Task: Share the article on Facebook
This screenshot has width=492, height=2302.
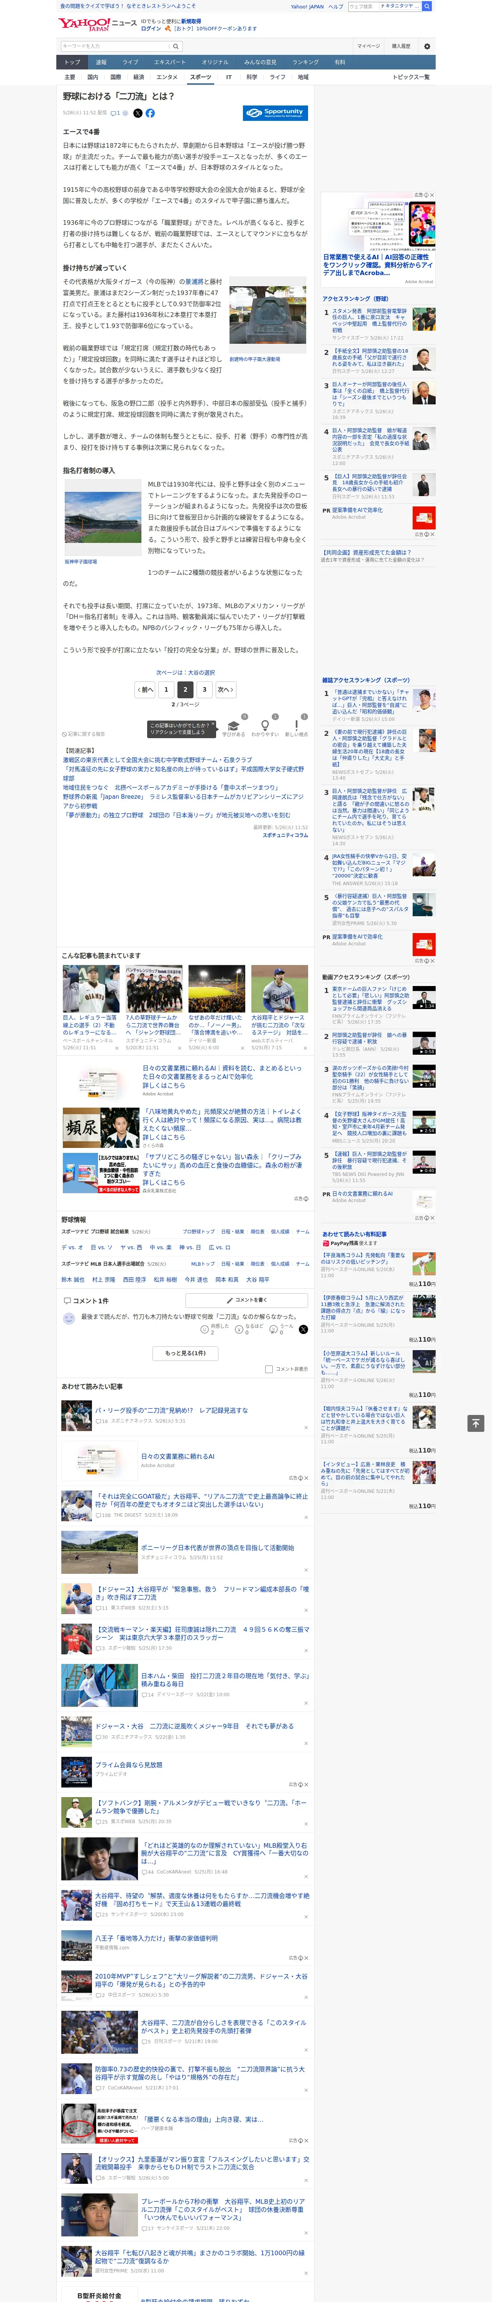Action: click(x=150, y=114)
